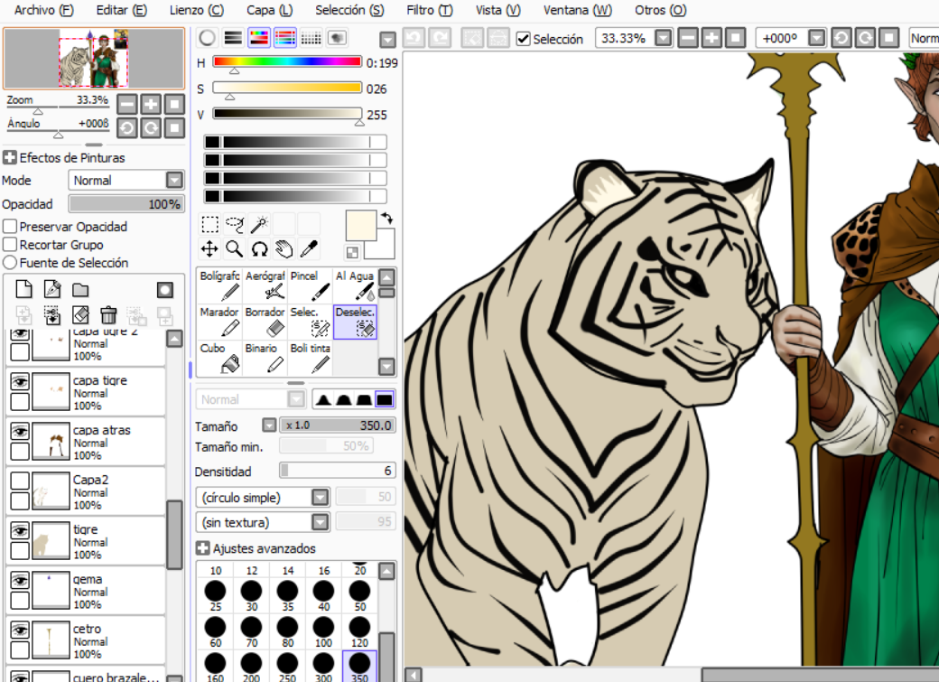The width and height of the screenshot is (939, 682).
Task: Select the magic wand tool
Action: [259, 223]
